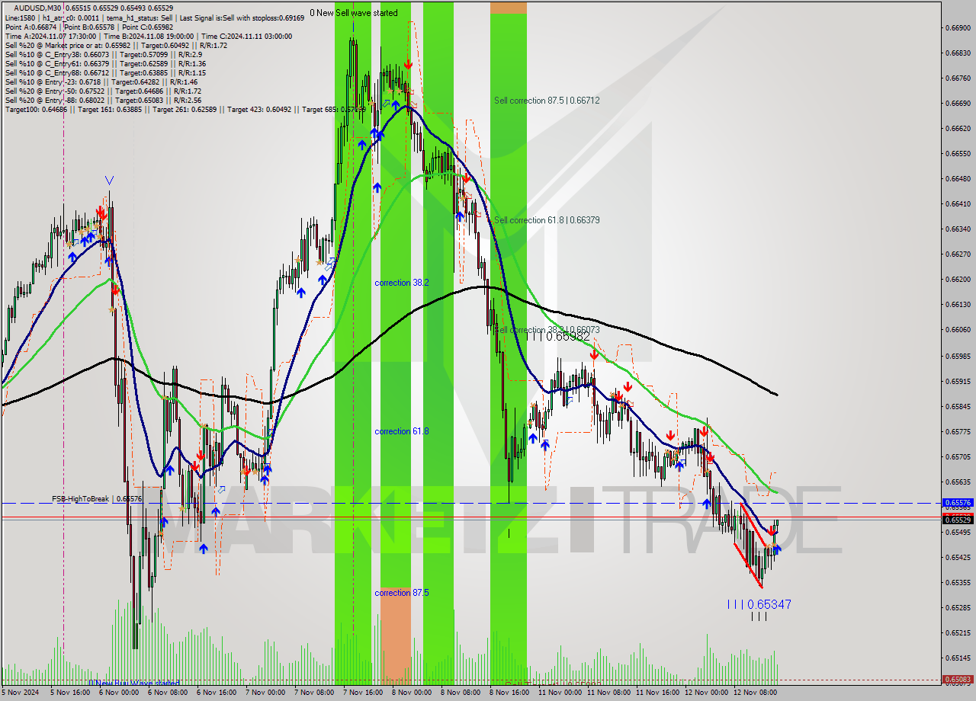Click the 0.66340 price axis label
The height and width of the screenshot is (701, 976).
pyautogui.click(x=958, y=229)
